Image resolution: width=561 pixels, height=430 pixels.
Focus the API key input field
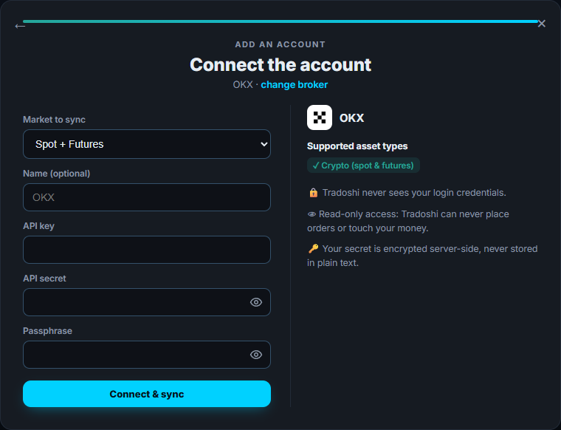pyautogui.click(x=147, y=250)
